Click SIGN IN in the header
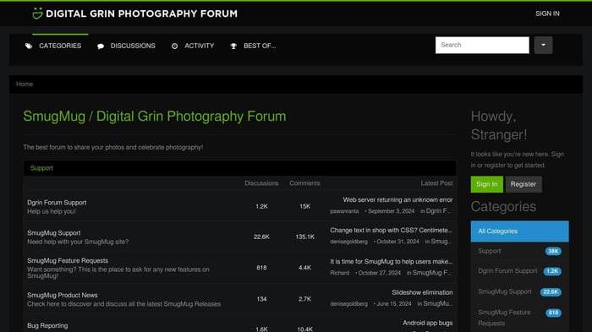 click(x=547, y=14)
